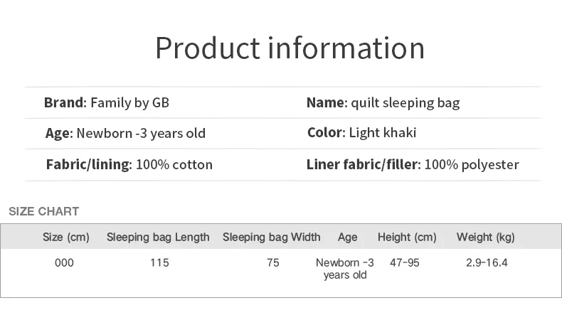Click the 47-95 height value
The width and height of the screenshot is (562, 320).
click(405, 262)
